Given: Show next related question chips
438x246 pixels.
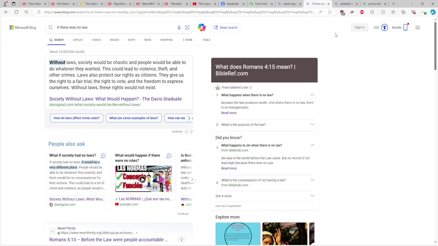Looking at the screenshot, I should 189,118.
